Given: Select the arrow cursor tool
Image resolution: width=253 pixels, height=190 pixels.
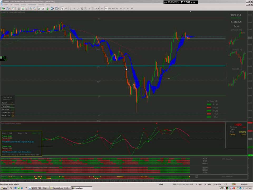Looking at the screenshot, I should pyautogui.click(x=62, y=8).
